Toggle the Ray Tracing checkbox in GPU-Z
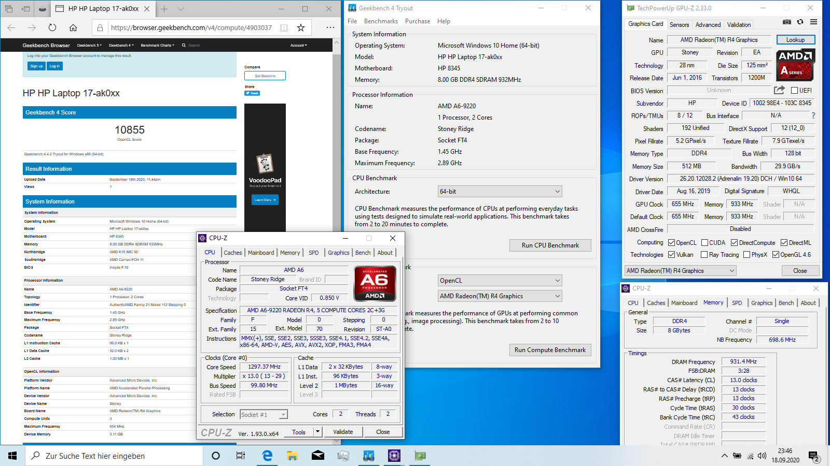 click(x=704, y=254)
